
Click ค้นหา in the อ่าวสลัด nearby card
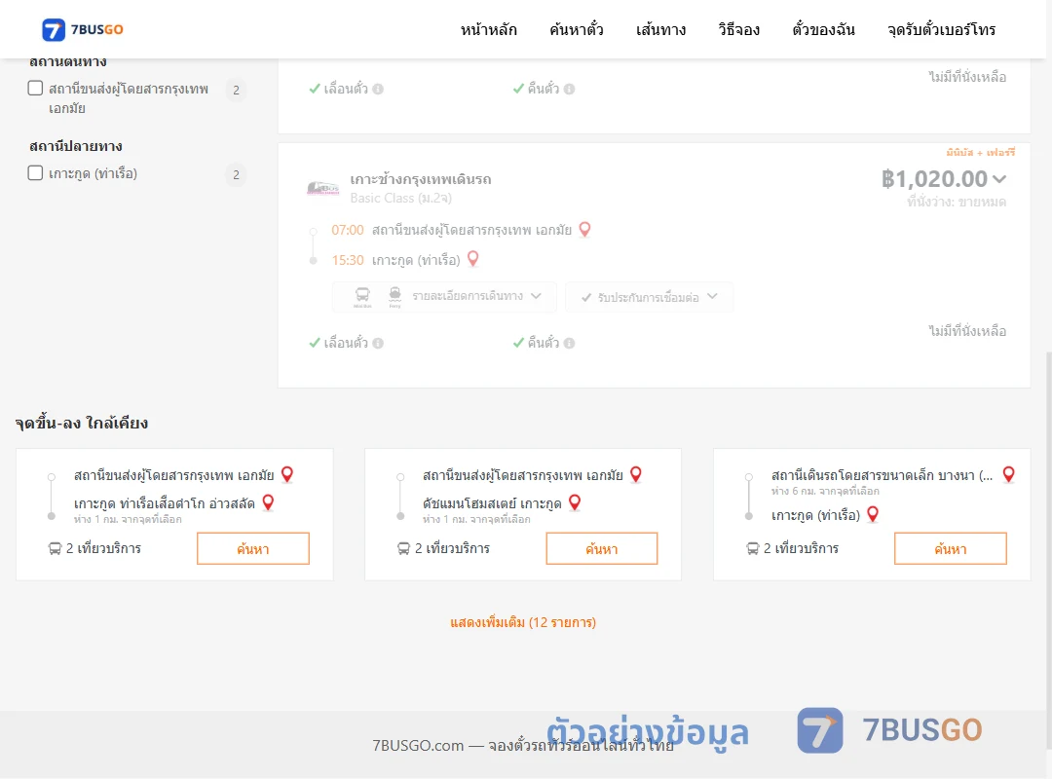click(253, 549)
